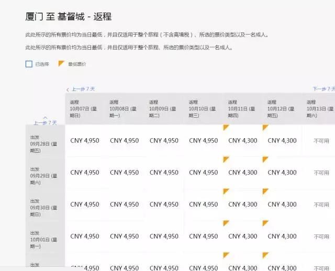Go to previous 7 return days at top
The height and width of the screenshot is (271, 335).
coord(81,89)
